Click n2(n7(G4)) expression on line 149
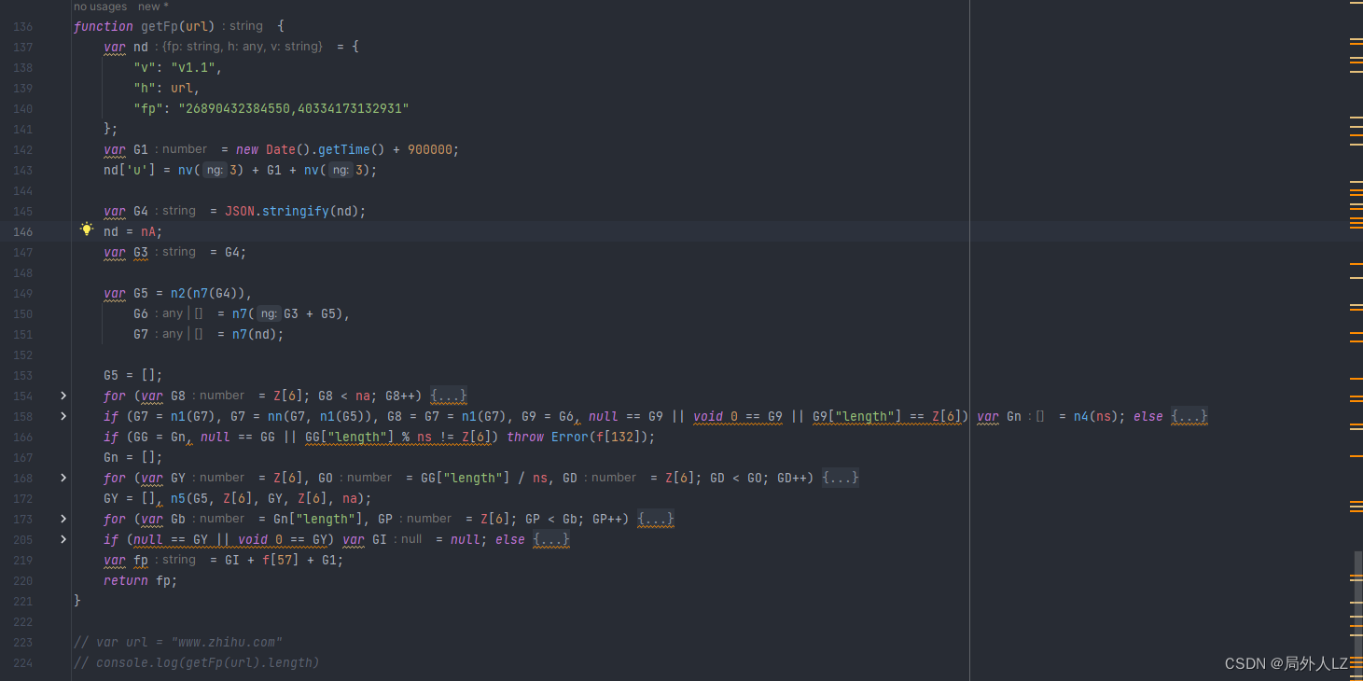 [208, 293]
